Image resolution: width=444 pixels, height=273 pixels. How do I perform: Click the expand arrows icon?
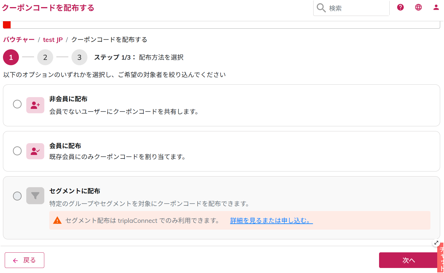coord(436,243)
